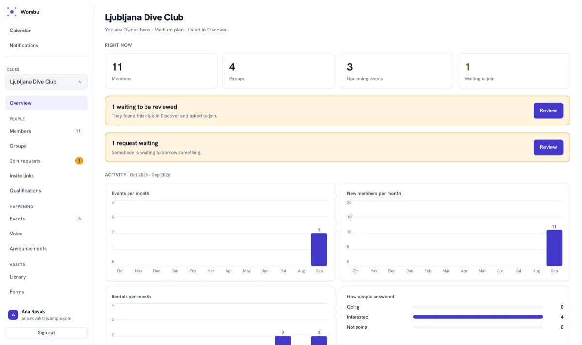This screenshot has width=582, height=345.
Task: Open Calendar in the sidebar
Action: [x=47, y=31]
